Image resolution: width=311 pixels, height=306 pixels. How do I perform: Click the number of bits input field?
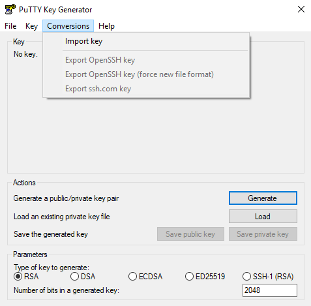(270, 290)
